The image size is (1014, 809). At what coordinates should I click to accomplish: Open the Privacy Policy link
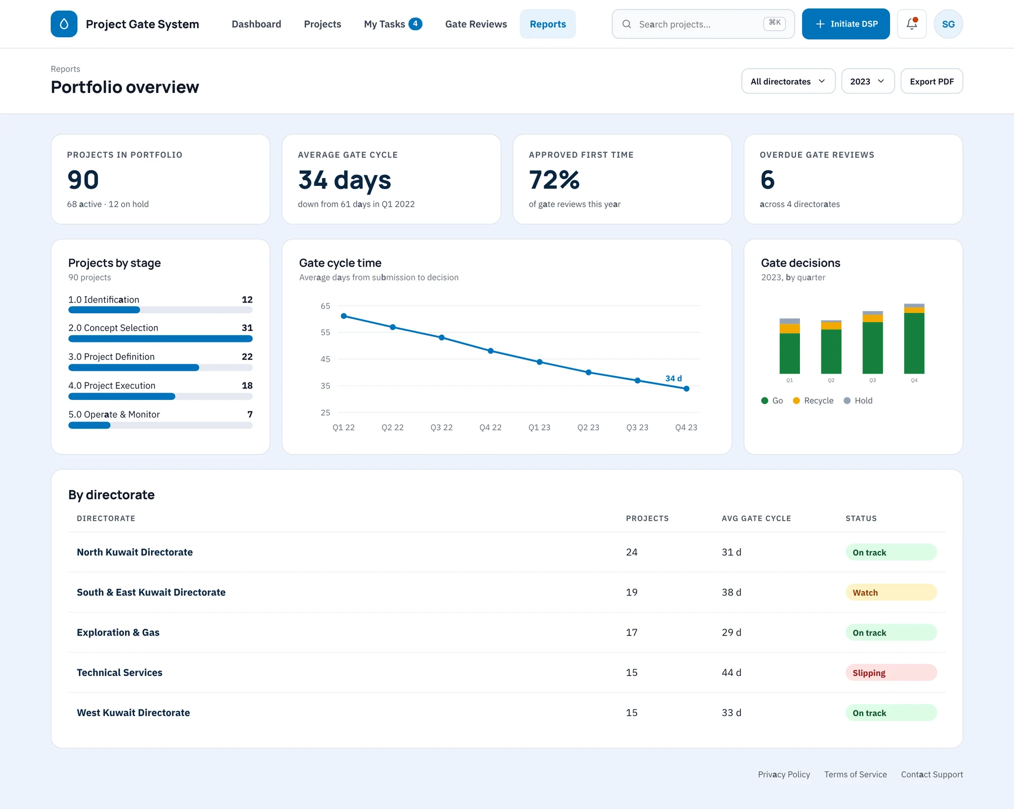784,775
